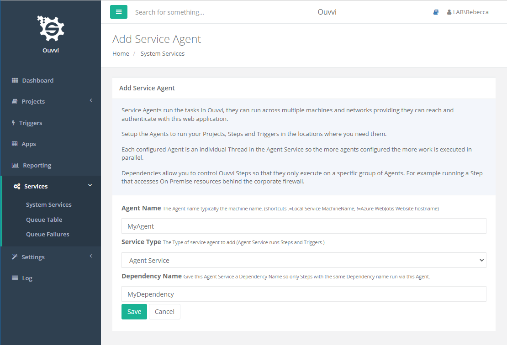This screenshot has width=507, height=345.
Task: Click the Settings wand icon
Action: point(15,257)
